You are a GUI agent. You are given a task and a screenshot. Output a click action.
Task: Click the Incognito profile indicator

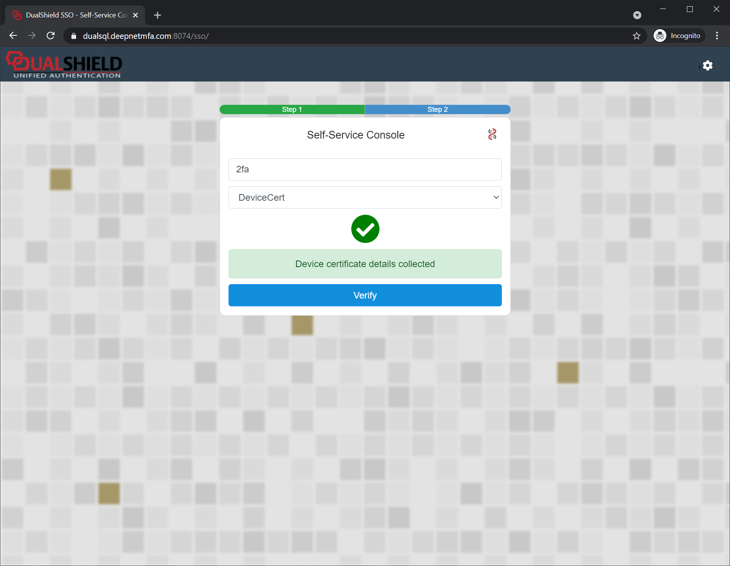click(679, 36)
